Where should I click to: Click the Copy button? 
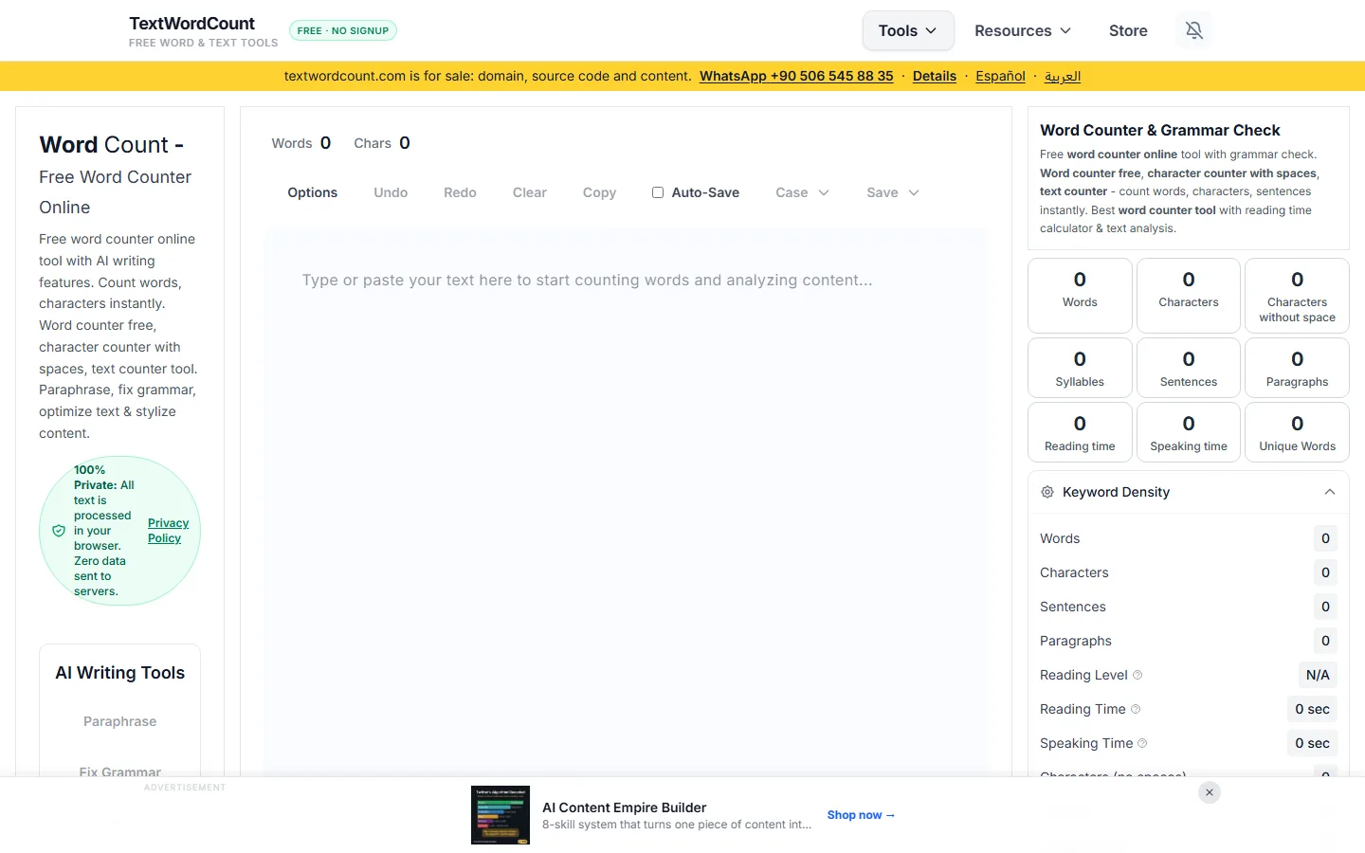pos(599,192)
